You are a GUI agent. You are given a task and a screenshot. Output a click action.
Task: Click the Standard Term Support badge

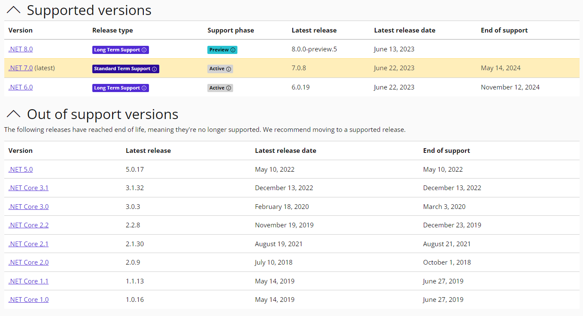point(122,69)
